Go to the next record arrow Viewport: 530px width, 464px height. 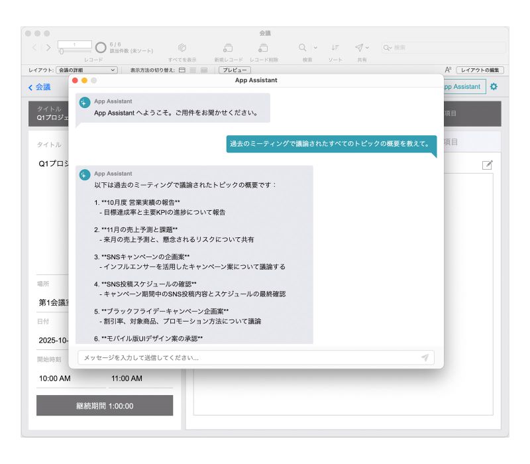tap(48, 48)
